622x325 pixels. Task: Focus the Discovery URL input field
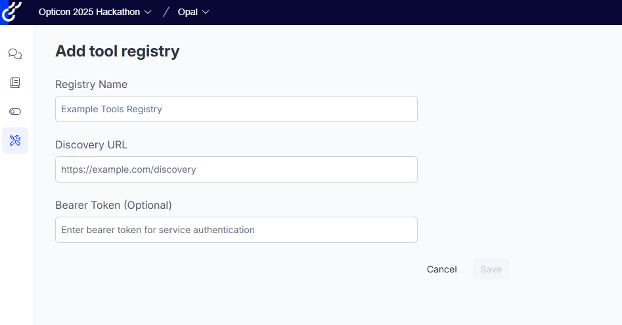[236, 169]
